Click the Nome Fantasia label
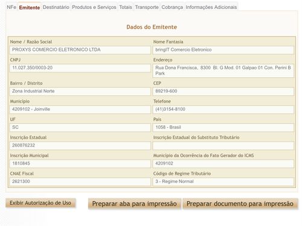Screen dimensions: 302x226 pos(168,42)
